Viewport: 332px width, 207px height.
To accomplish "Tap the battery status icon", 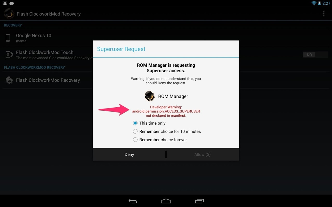I will [319, 3].
